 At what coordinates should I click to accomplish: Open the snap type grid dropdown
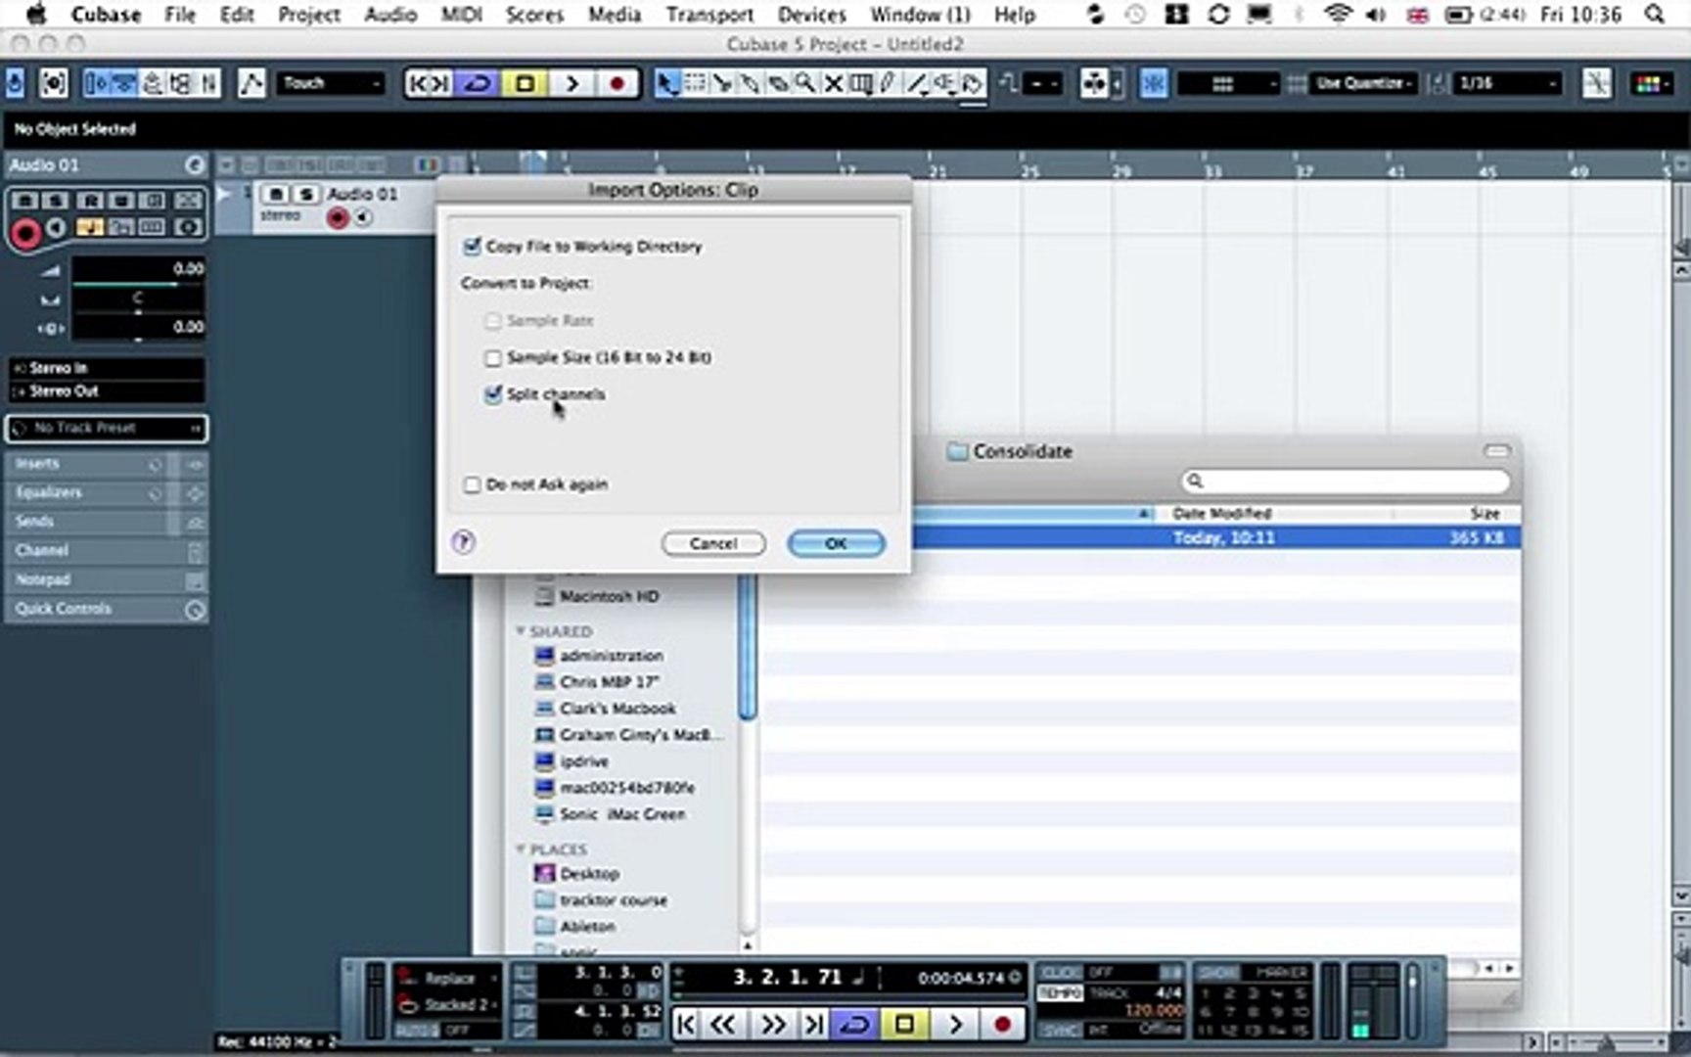(x=1228, y=83)
